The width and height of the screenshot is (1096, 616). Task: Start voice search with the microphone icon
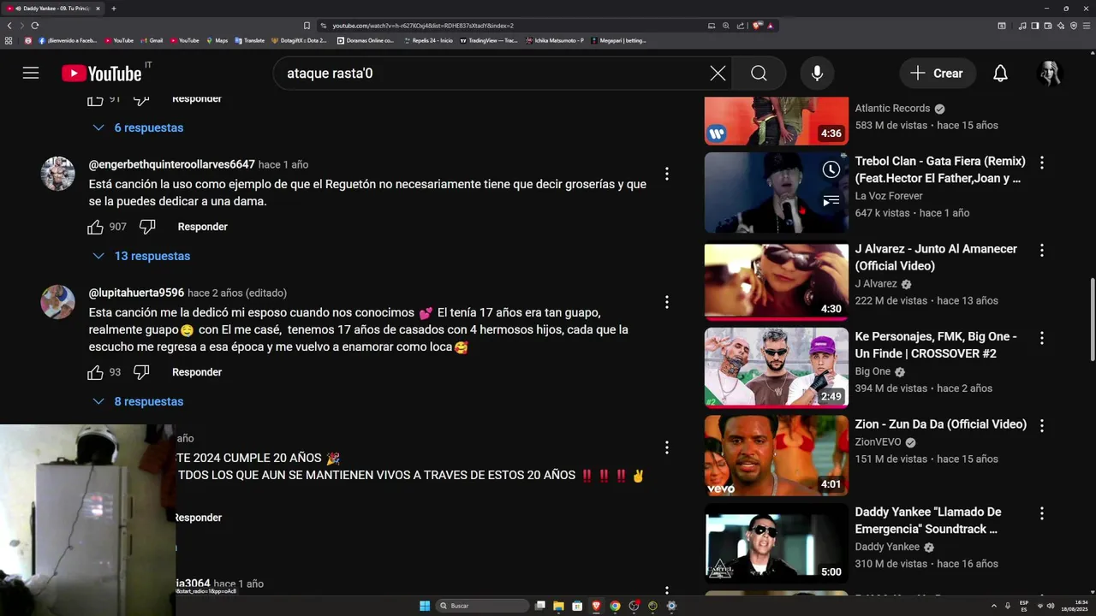(817, 74)
